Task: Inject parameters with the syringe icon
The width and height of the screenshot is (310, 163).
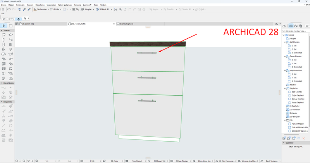Action: [x=29, y=9]
